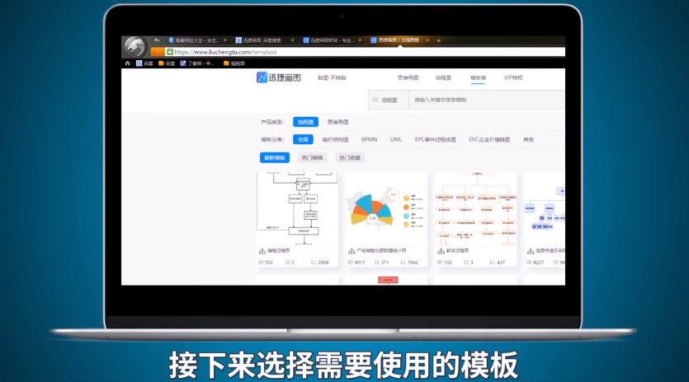Click the eye views icon beside 102
Screen dimensions: 689x382
click(440, 263)
